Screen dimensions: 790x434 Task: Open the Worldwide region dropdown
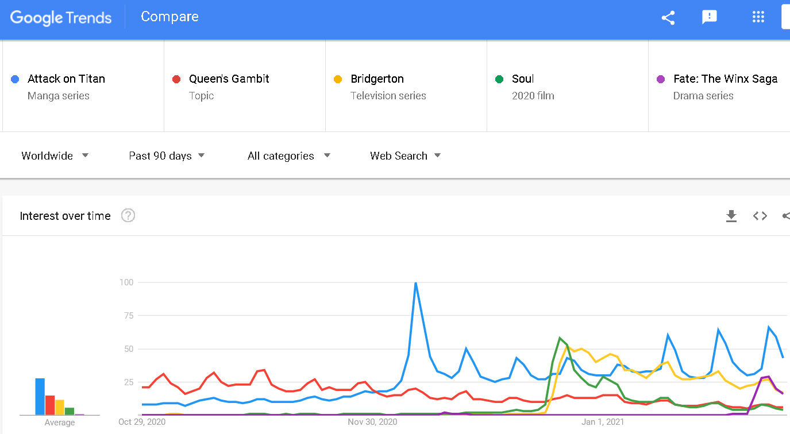pos(55,156)
